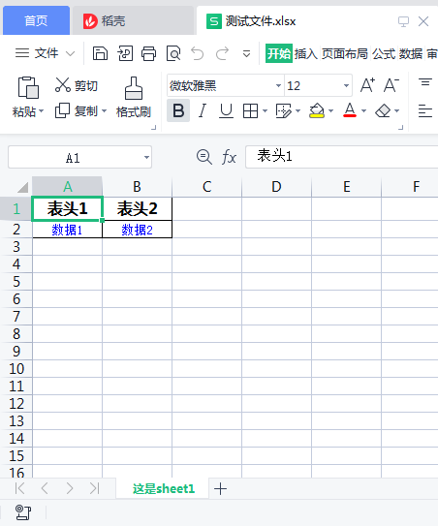Expand the font name dropdown

(x=278, y=85)
